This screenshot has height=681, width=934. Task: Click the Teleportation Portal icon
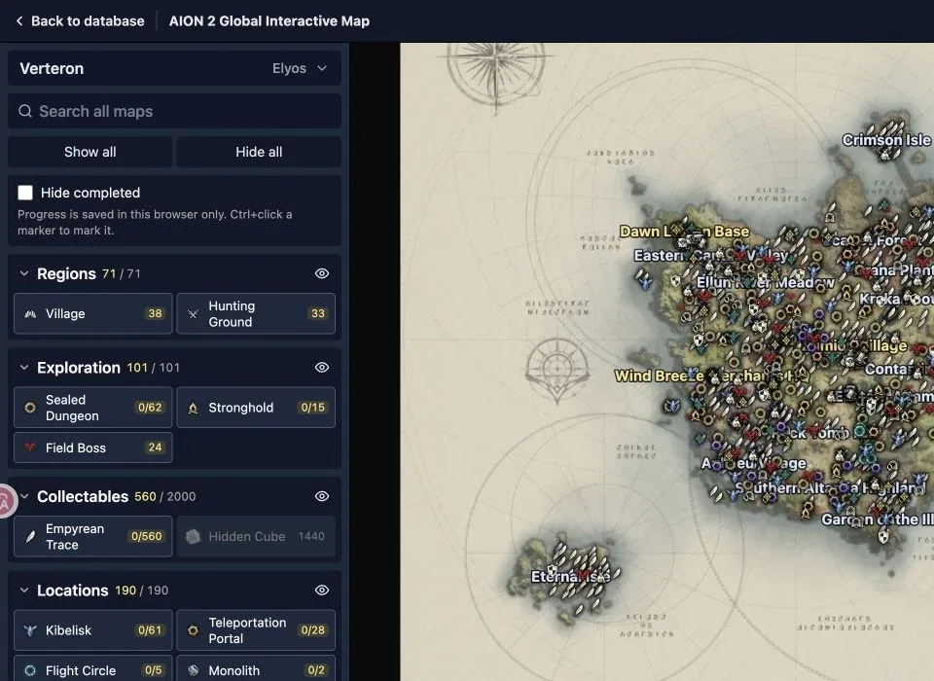click(193, 630)
